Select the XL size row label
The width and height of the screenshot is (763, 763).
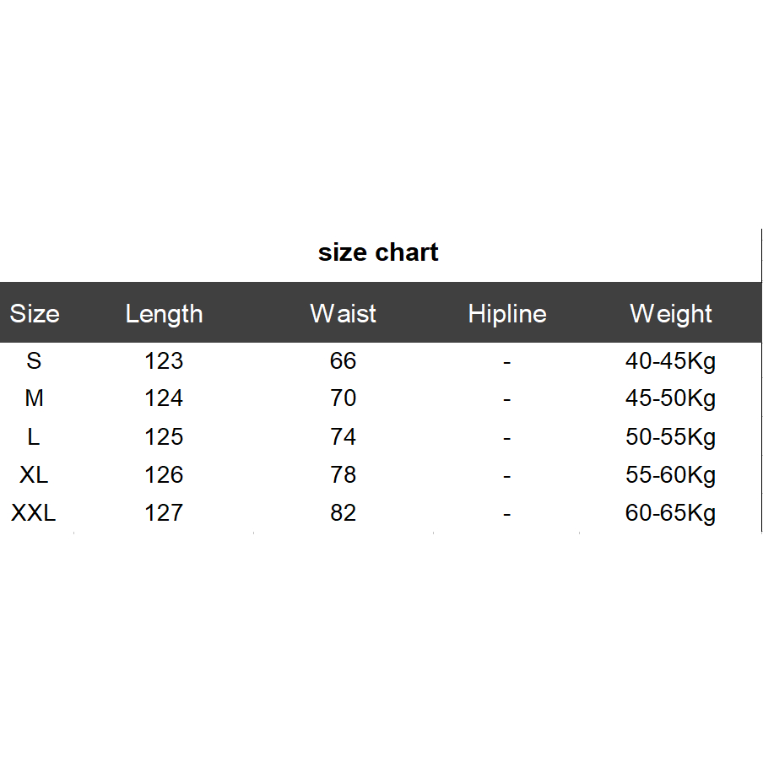pyautogui.click(x=34, y=475)
